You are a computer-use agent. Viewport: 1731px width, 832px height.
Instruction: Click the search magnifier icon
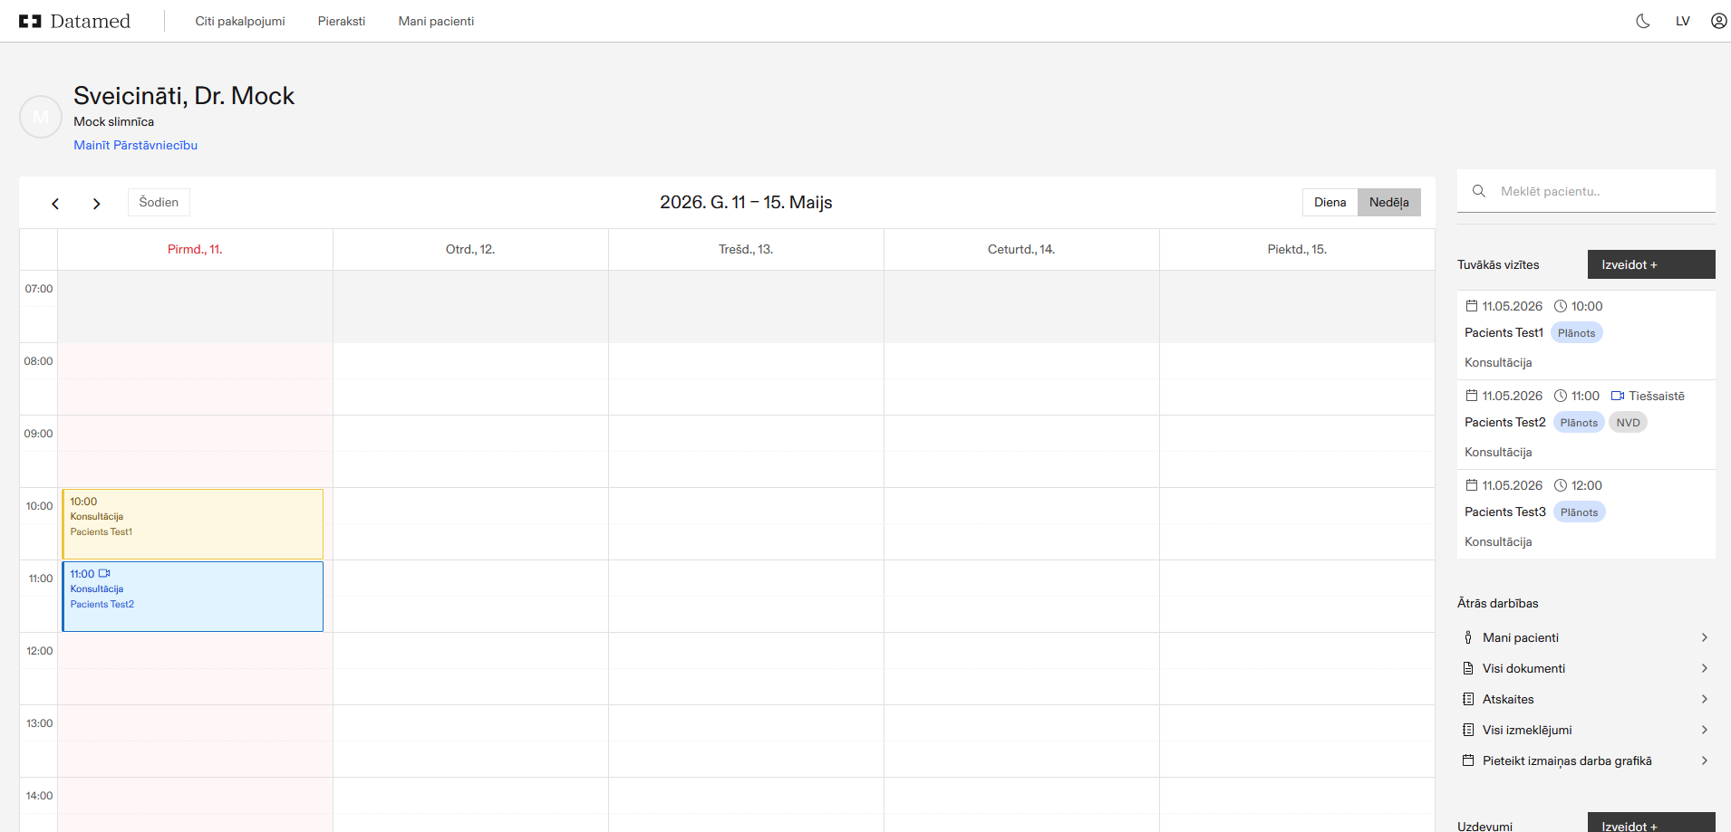tap(1478, 191)
